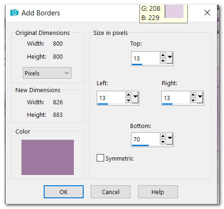The image size is (224, 209).
Task: Open the Pixels units dropdown
Action: [x=47, y=73]
